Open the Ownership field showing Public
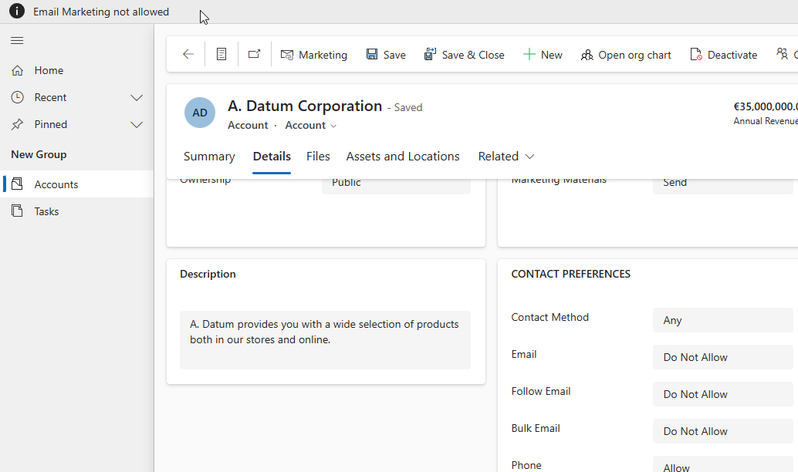This screenshot has height=472, width=798. 396,186
